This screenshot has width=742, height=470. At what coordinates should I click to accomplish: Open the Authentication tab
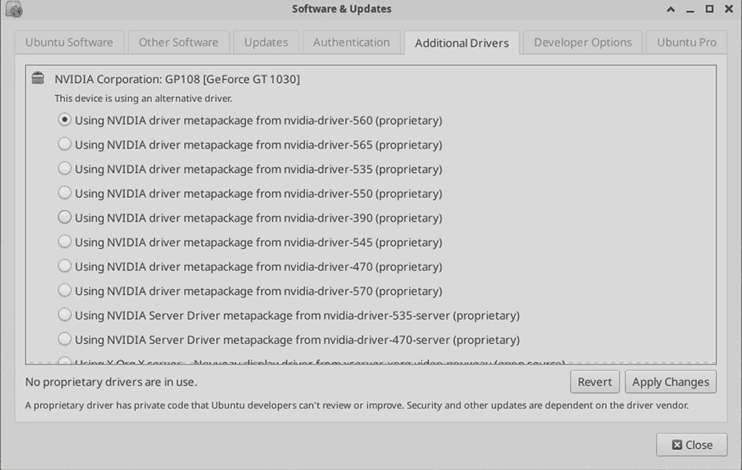pyautogui.click(x=351, y=42)
